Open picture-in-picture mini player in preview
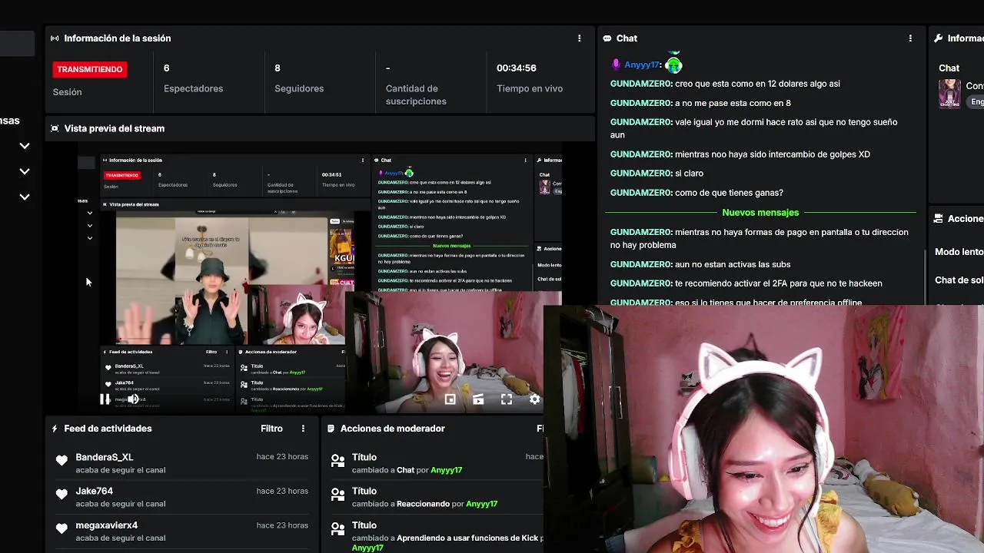 click(450, 399)
